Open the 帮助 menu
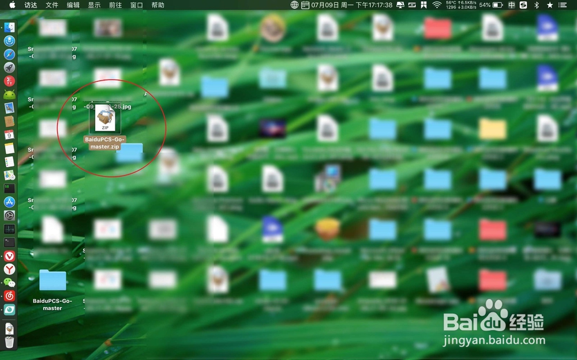The width and height of the screenshot is (577, 360). pos(158,5)
